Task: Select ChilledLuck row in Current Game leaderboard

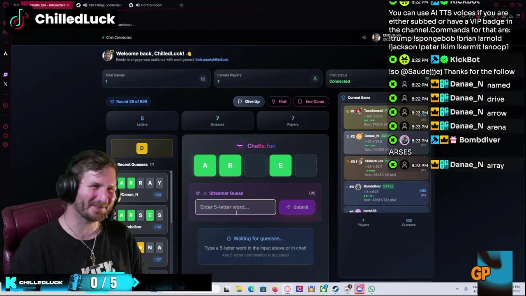Action: [386, 168]
